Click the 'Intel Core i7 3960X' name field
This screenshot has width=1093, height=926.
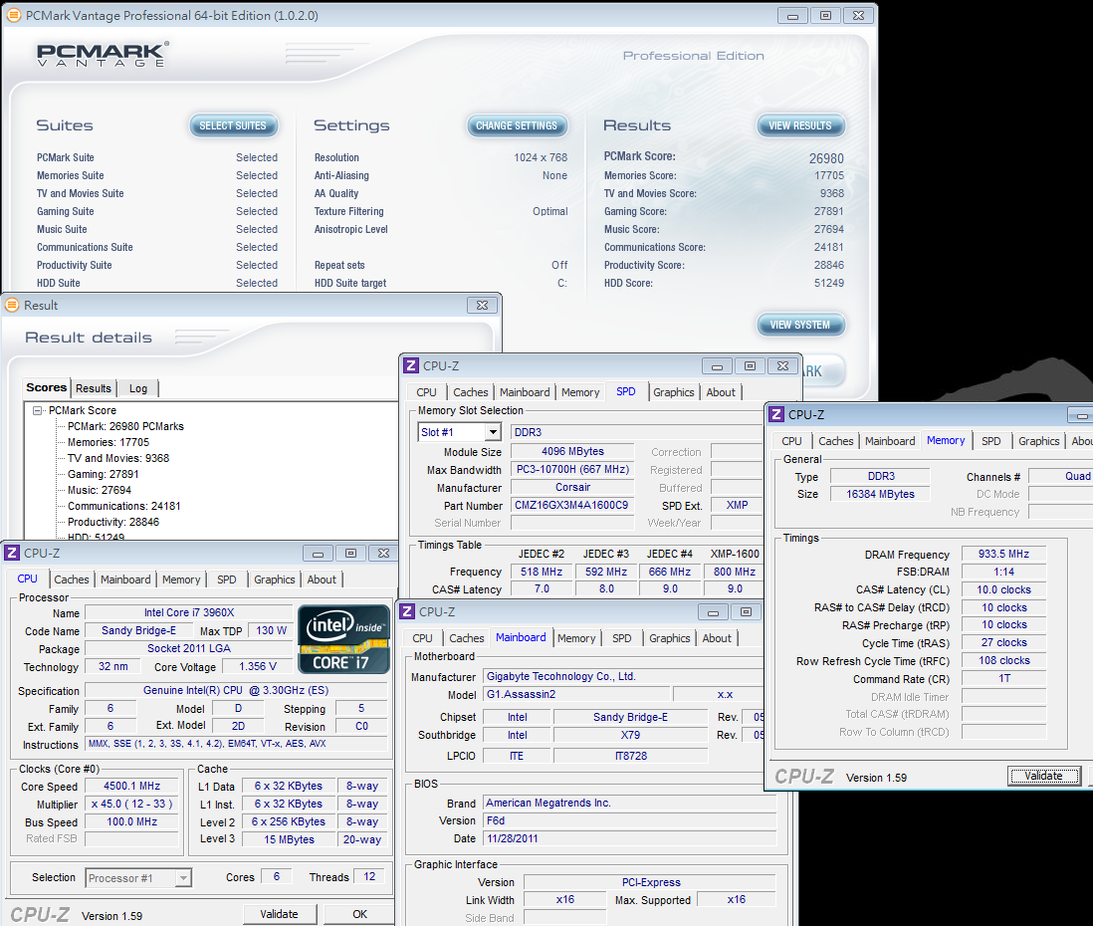[189, 612]
